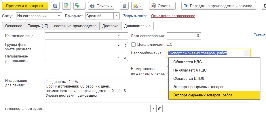Open the create-based-on icon dropdown
The width and height of the screenshot is (266, 127).
pyautogui.click(x=79, y=6)
